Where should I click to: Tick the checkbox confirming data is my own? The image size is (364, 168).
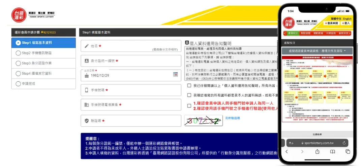pos(189,95)
